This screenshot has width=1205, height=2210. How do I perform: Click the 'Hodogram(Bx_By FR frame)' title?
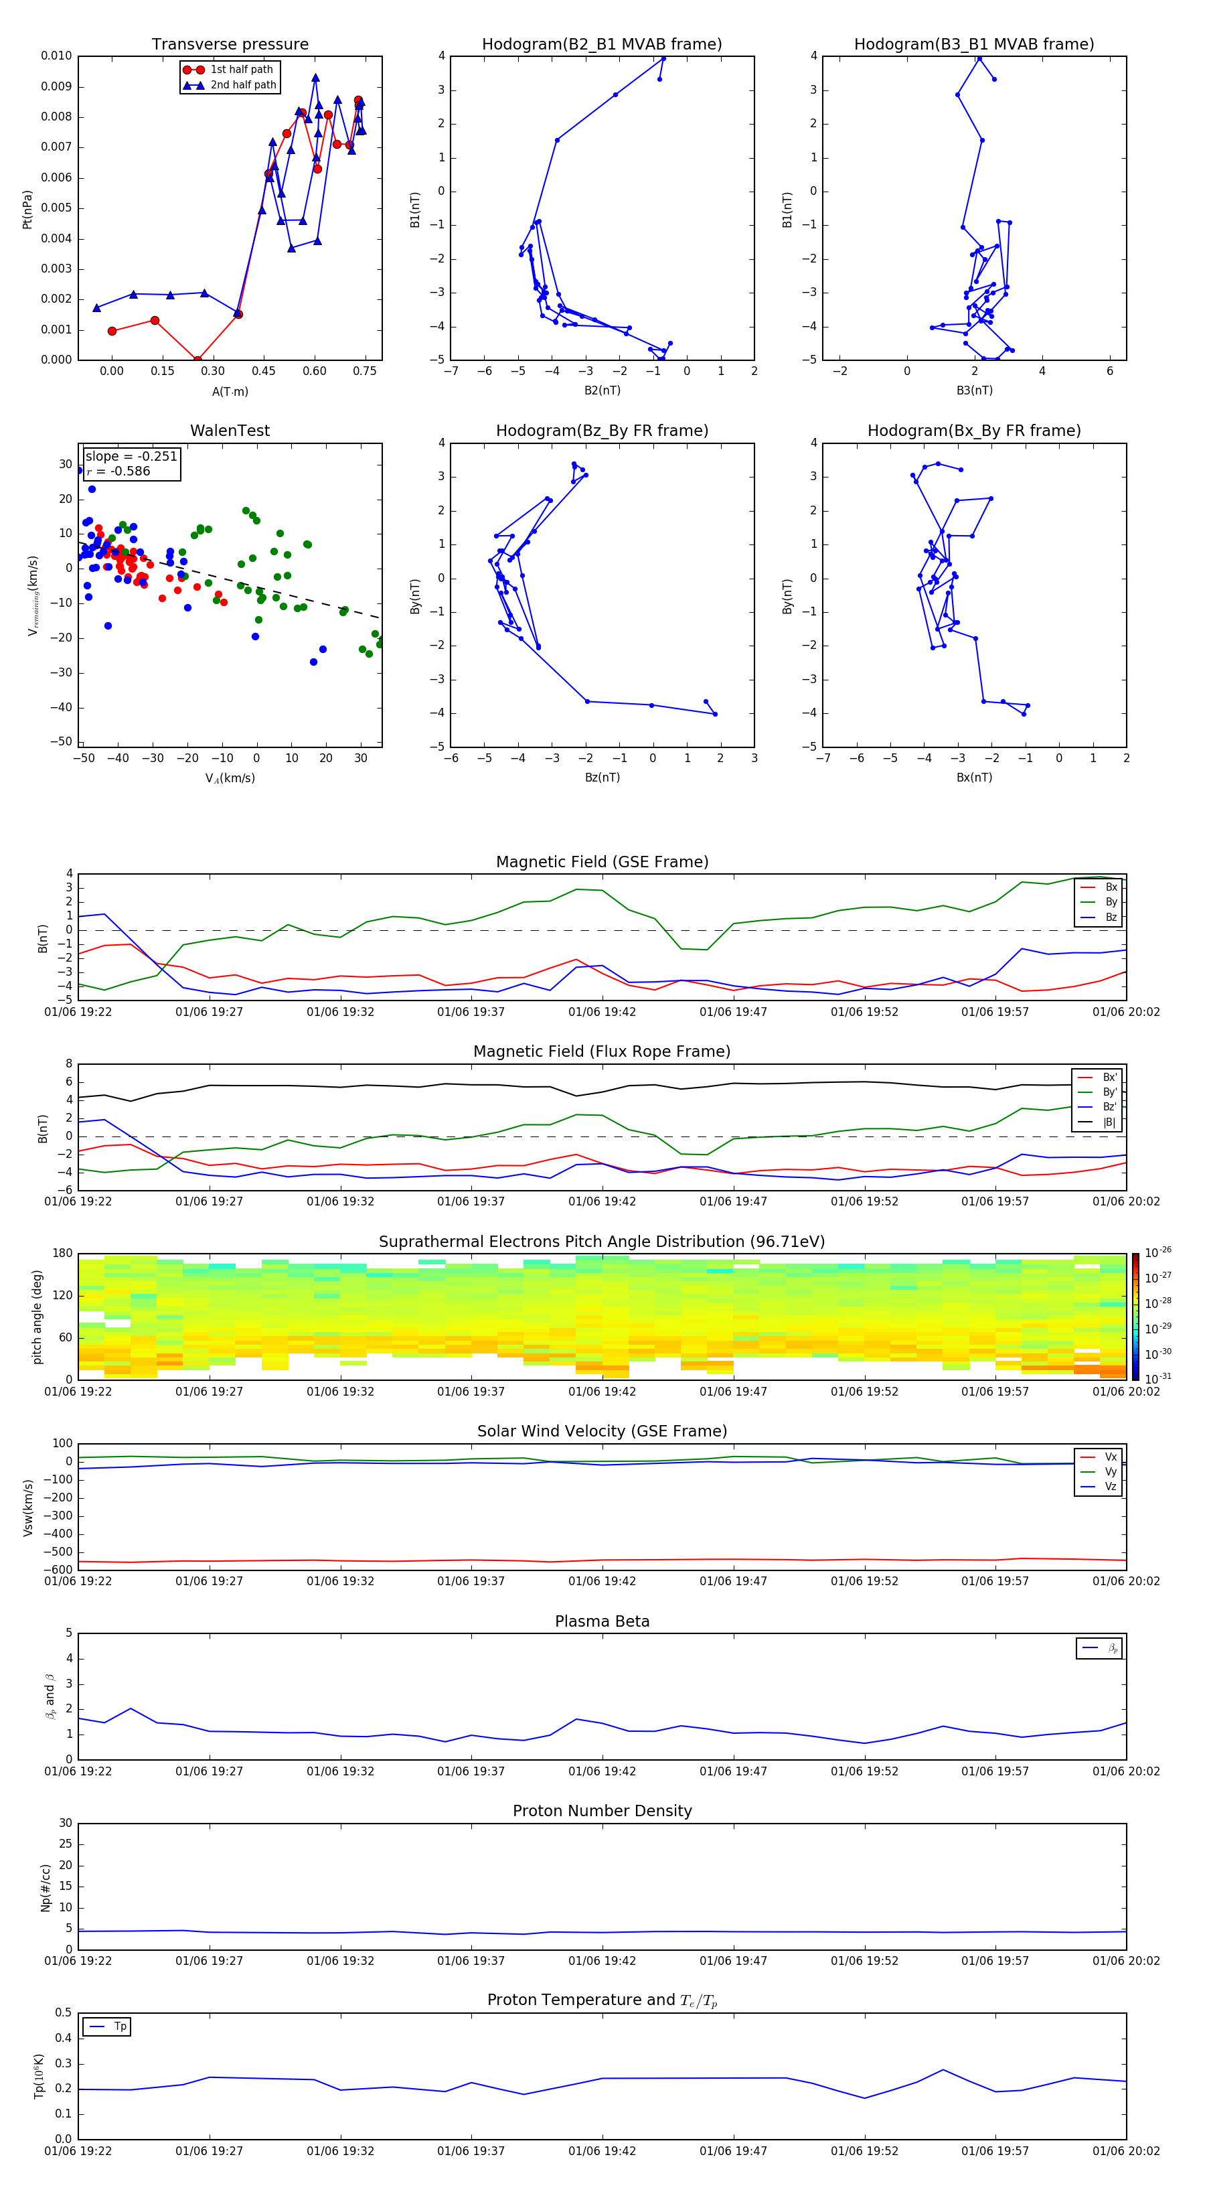(x=974, y=431)
